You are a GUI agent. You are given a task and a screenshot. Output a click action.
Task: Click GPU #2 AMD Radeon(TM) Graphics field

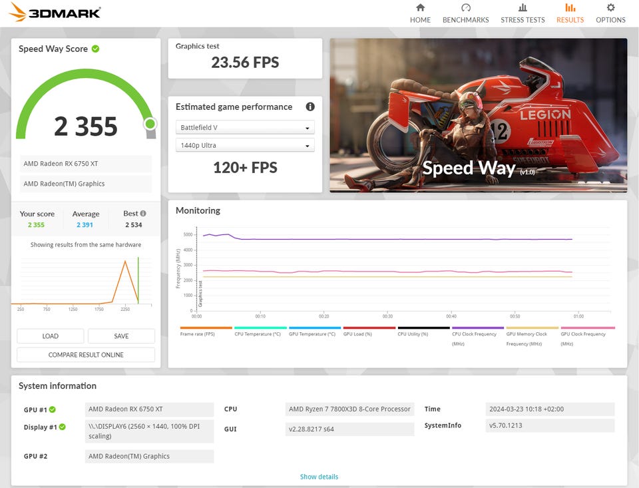click(x=149, y=456)
